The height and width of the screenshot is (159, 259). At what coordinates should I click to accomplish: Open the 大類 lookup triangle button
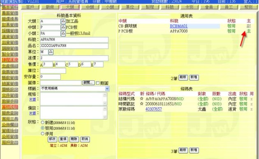pos(63,21)
